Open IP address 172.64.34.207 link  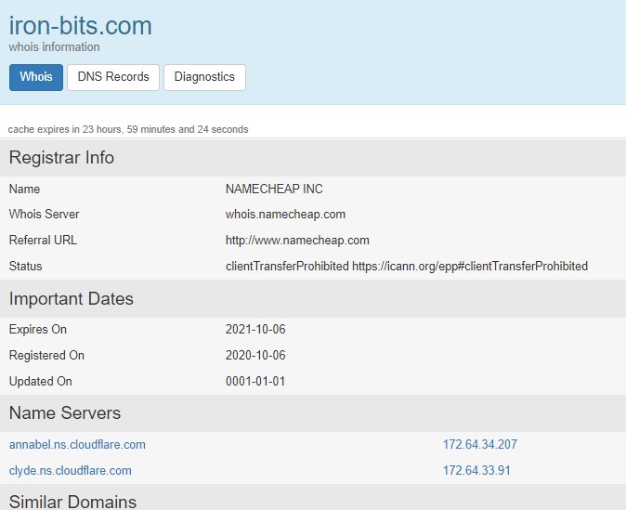[x=480, y=444]
